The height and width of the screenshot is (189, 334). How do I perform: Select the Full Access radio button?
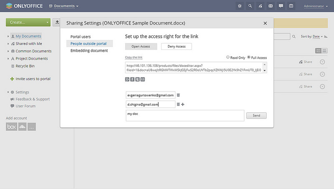(x=249, y=57)
